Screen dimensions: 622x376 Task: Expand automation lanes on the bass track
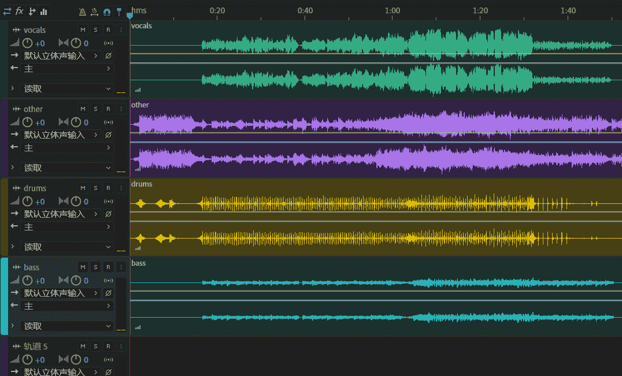(x=12, y=326)
